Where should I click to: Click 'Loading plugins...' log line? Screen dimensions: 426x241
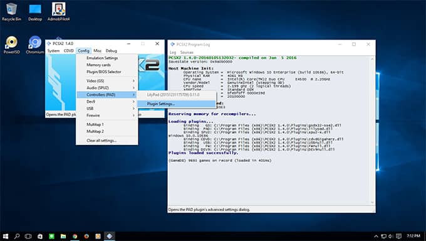point(190,122)
